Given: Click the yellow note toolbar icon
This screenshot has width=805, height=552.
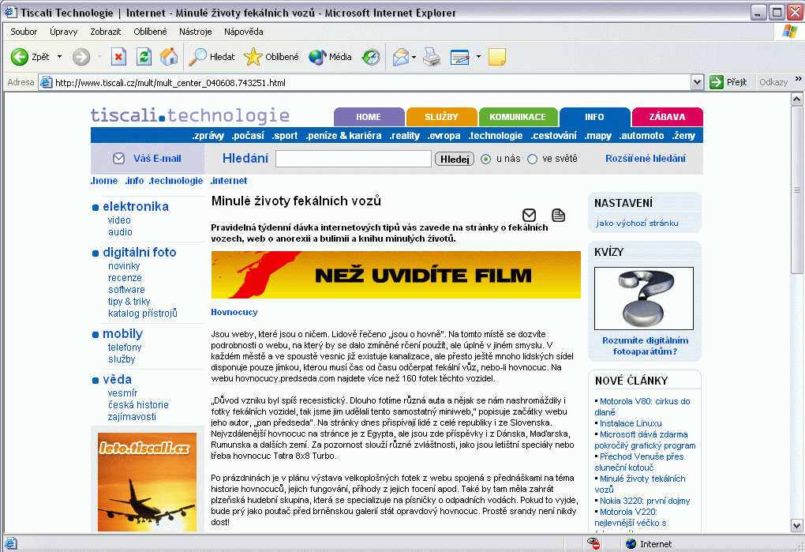Looking at the screenshot, I should 497,57.
